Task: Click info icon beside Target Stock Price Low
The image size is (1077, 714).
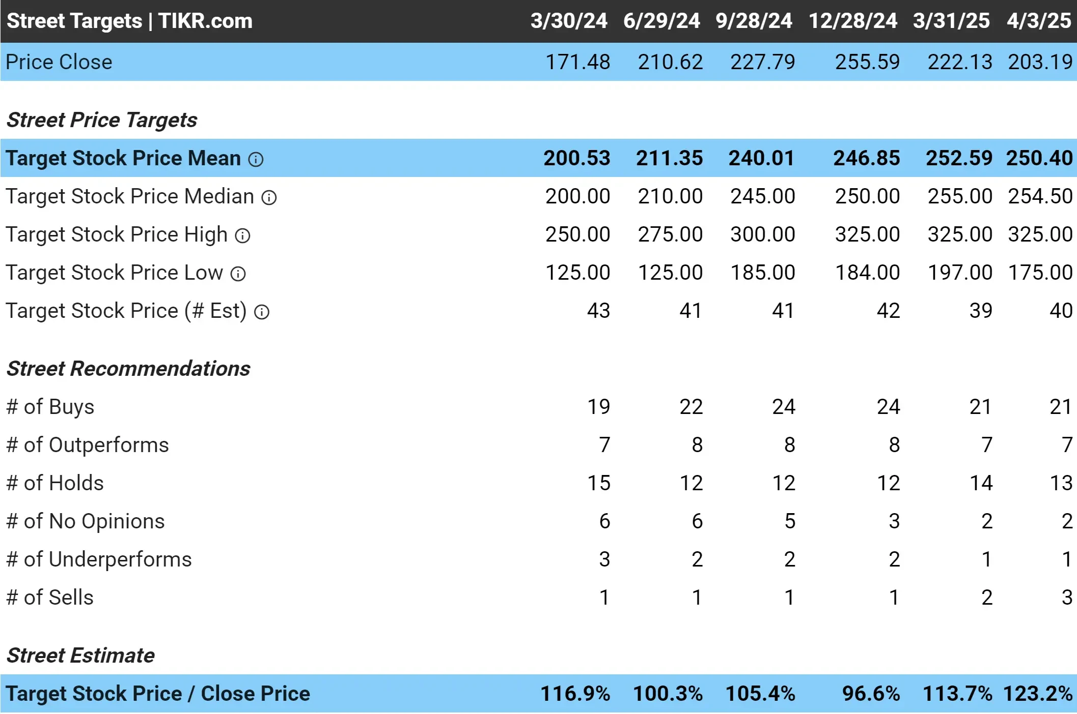Action: 238,274
